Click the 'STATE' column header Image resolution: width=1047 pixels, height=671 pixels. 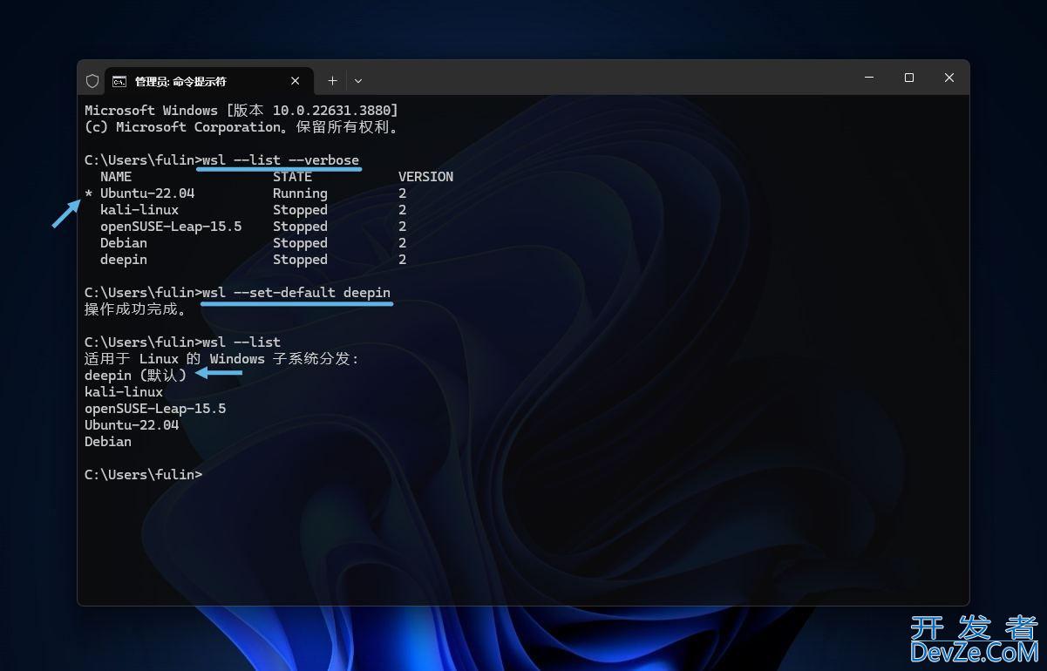292,177
